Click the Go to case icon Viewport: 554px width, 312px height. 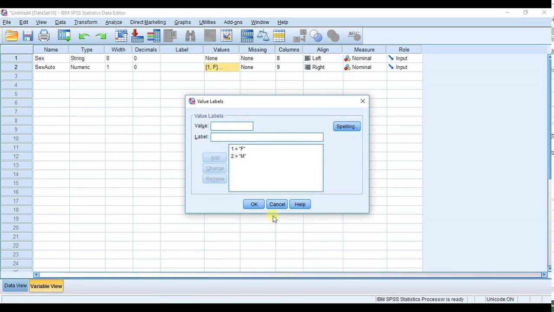tap(122, 36)
